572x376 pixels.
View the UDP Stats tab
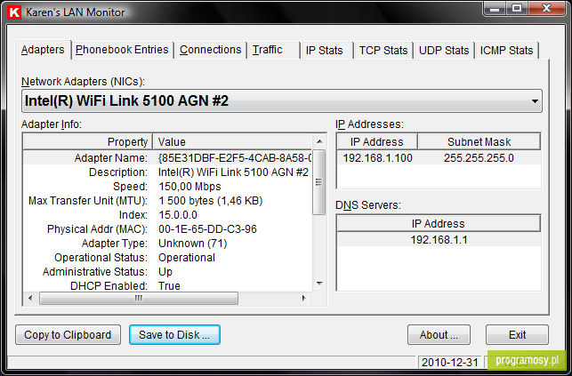tap(444, 50)
